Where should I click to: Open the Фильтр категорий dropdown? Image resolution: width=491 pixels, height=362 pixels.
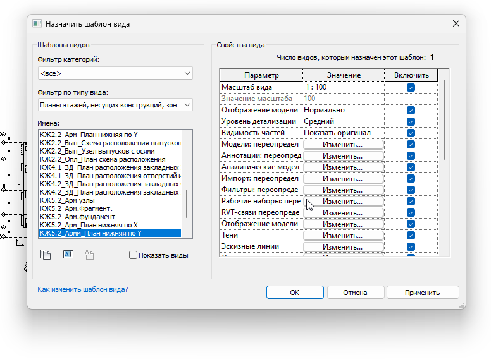(115, 74)
